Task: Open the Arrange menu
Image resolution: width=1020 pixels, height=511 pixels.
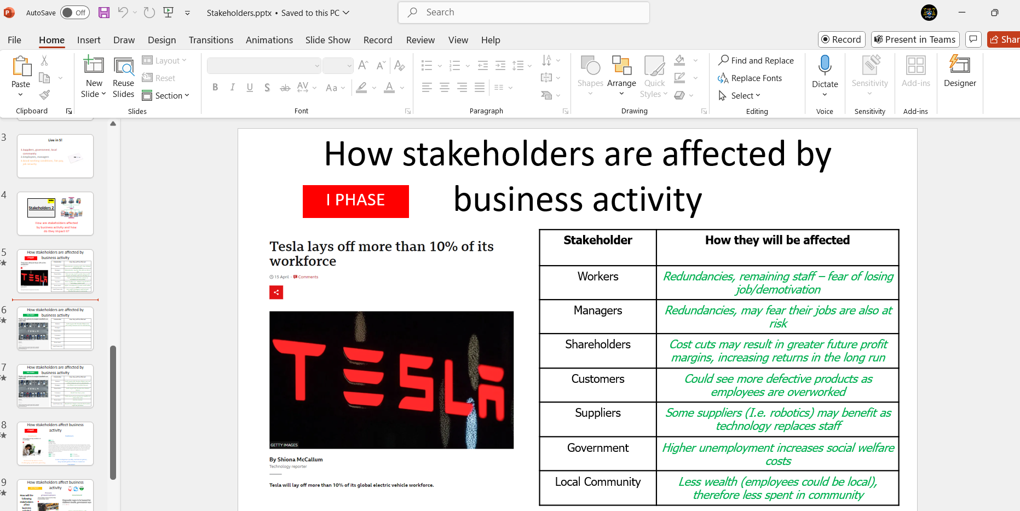Action: pos(621,77)
